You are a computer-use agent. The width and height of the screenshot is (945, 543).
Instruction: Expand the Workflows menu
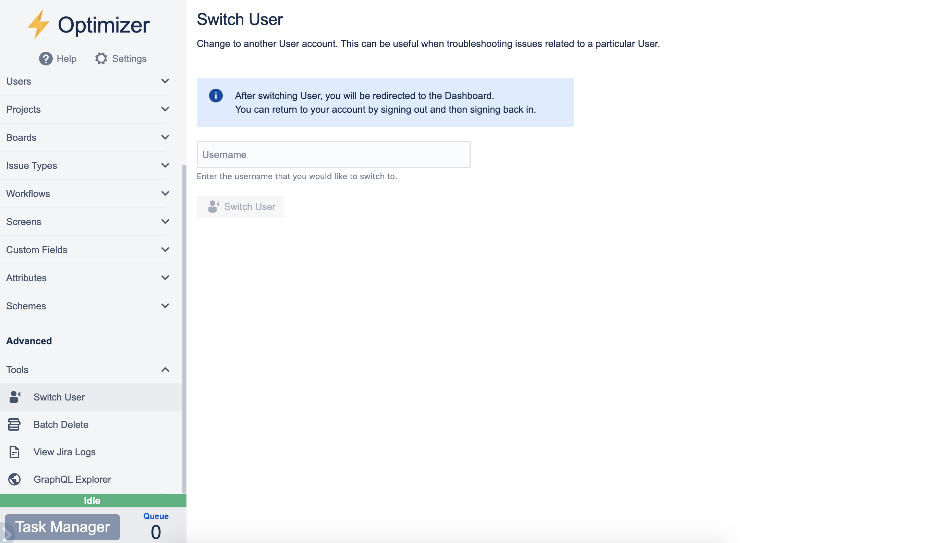tap(165, 194)
